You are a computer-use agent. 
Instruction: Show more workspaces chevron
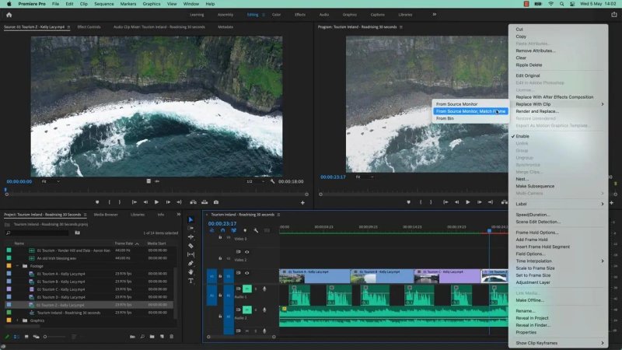click(x=435, y=14)
